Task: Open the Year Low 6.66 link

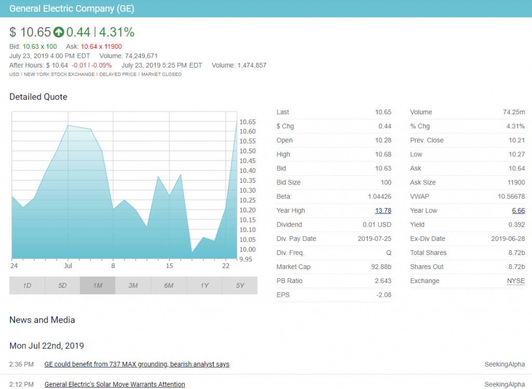Action: (x=518, y=211)
